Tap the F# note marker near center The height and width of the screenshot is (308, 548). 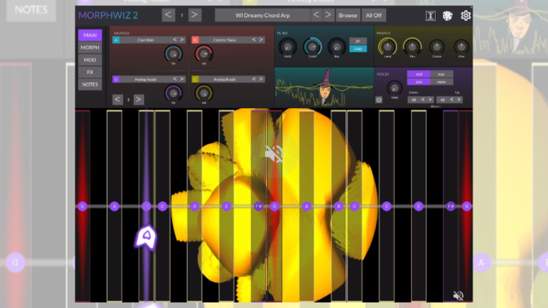(x=258, y=206)
